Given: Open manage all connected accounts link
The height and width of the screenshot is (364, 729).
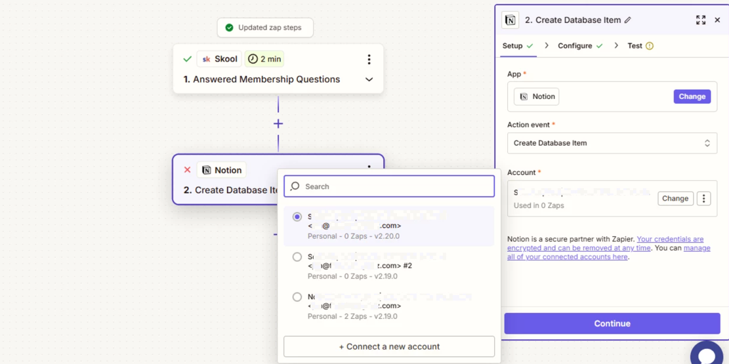Looking at the screenshot, I should 608,253.
